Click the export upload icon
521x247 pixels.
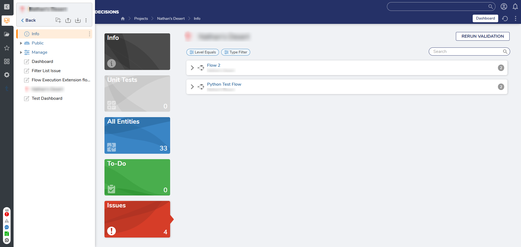(x=68, y=20)
